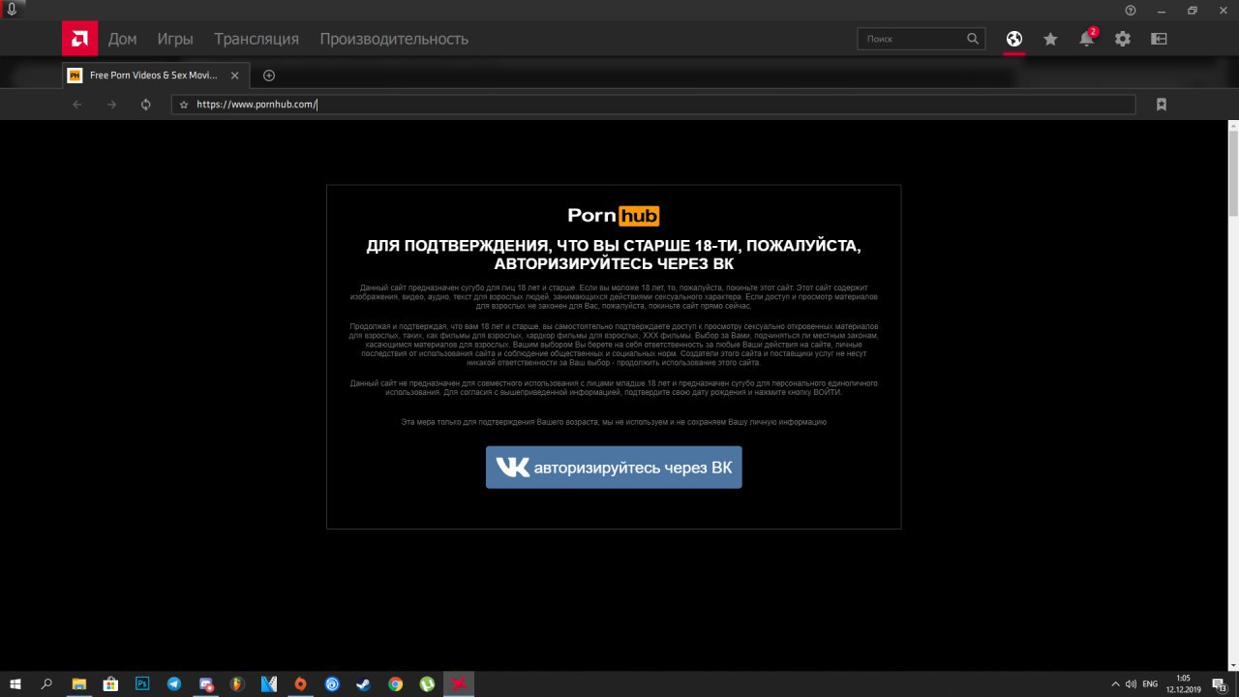The width and height of the screenshot is (1239, 697).
Task: Go to the Производительность tab
Action: (394, 39)
